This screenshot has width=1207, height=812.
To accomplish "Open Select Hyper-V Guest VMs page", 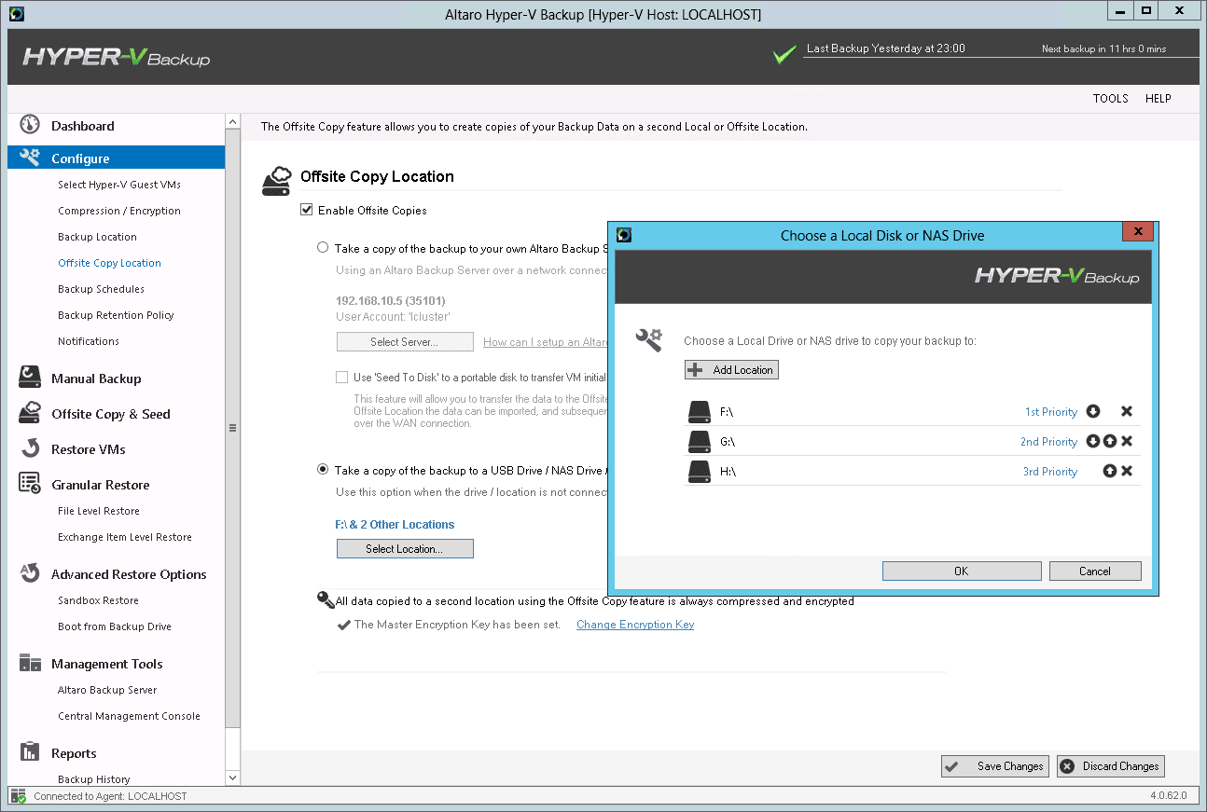I will click(x=119, y=185).
